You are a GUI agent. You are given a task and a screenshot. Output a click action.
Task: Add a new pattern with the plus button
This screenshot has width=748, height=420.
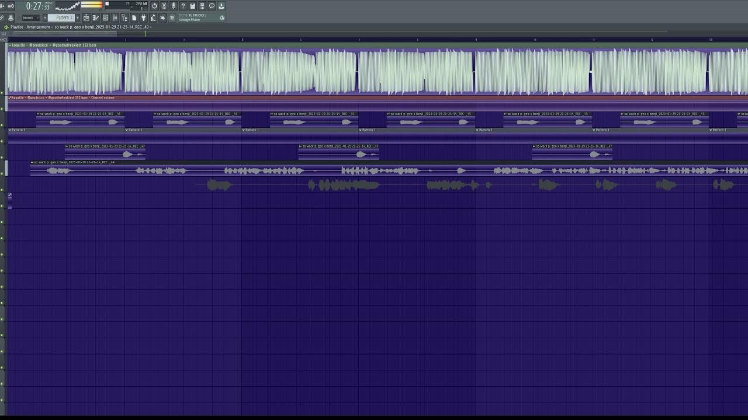pyautogui.click(x=78, y=17)
